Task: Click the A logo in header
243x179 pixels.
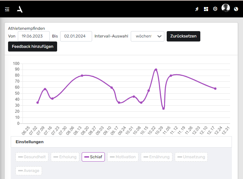Action: point(20,9)
